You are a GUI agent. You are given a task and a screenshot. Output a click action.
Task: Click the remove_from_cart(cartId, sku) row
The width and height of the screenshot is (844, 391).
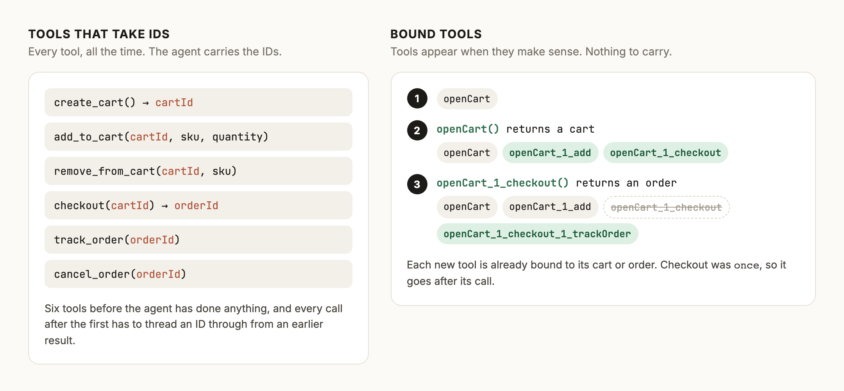coord(198,171)
